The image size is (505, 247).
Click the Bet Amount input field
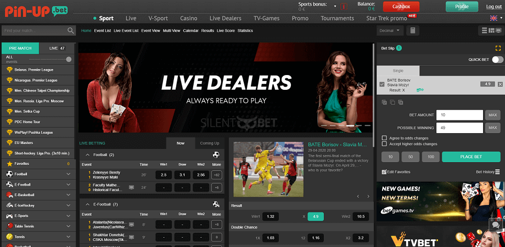coord(459,115)
